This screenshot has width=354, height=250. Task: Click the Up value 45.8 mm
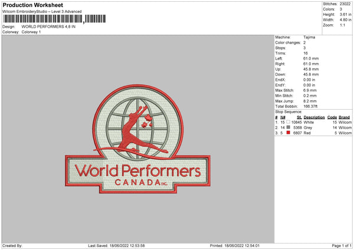[311, 69]
